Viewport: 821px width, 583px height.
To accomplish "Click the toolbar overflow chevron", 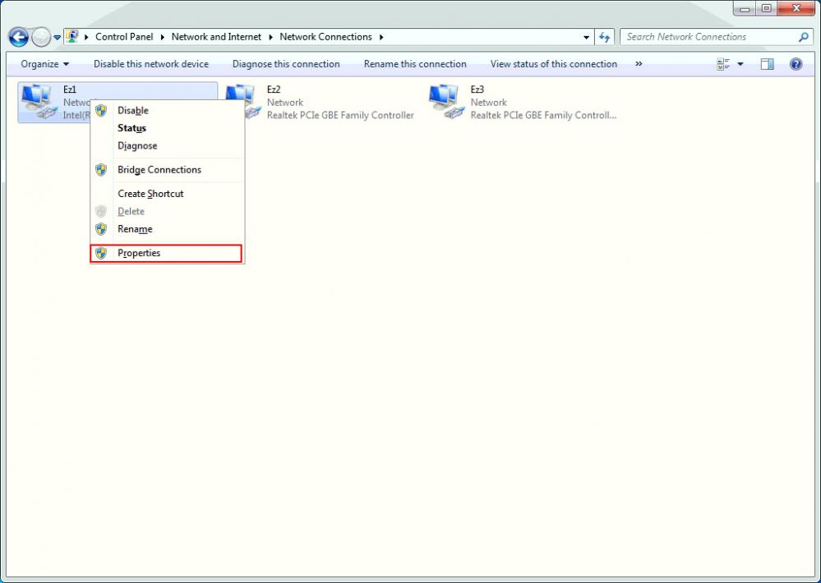I will click(x=639, y=64).
